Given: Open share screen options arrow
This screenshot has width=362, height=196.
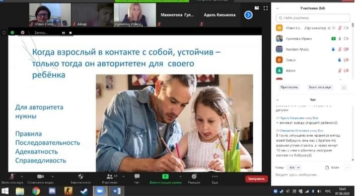Looking at the screenshot, I should coord(180,177).
